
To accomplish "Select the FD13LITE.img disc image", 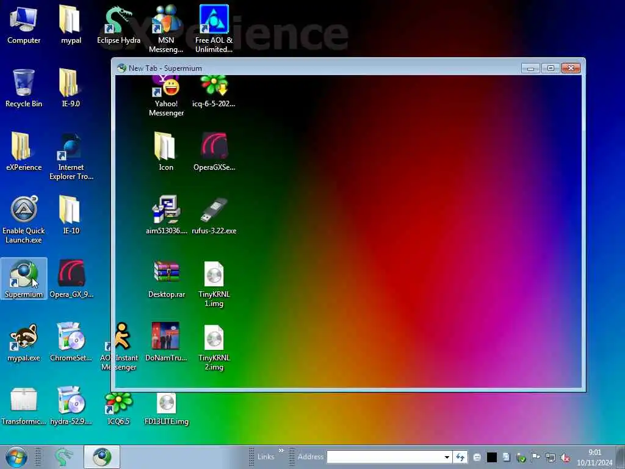I will 166,409.
